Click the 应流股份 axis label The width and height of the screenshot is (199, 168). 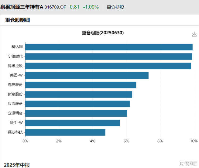click(15, 104)
